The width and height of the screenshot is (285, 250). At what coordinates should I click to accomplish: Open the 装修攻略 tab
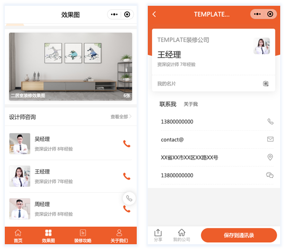click(83, 236)
